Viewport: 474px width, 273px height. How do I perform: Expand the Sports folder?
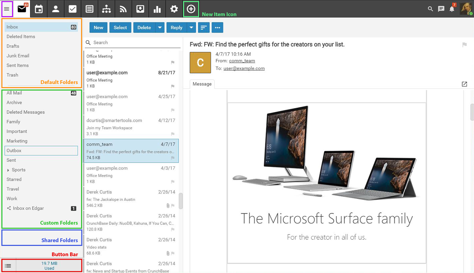click(8, 170)
